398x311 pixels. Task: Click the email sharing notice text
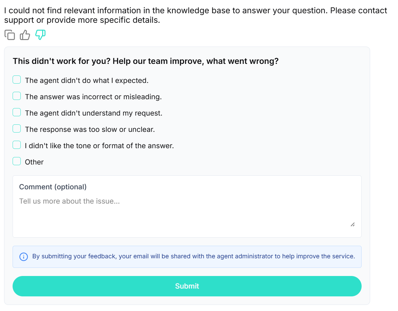194,256
